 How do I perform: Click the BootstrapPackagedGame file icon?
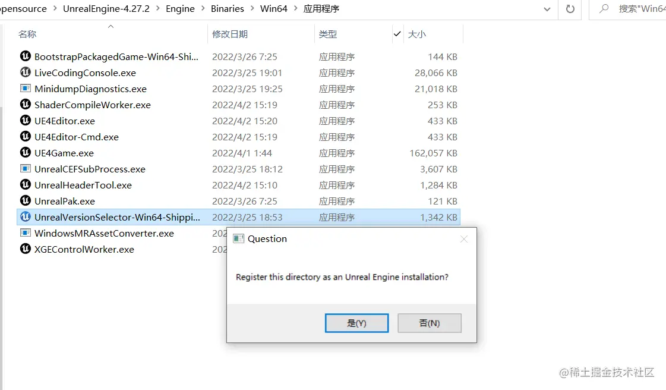click(26, 56)
